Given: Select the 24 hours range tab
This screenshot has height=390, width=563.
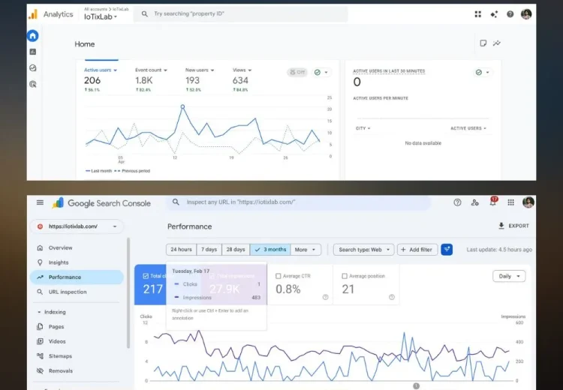Looking at the screenshot, I should 181,249.
